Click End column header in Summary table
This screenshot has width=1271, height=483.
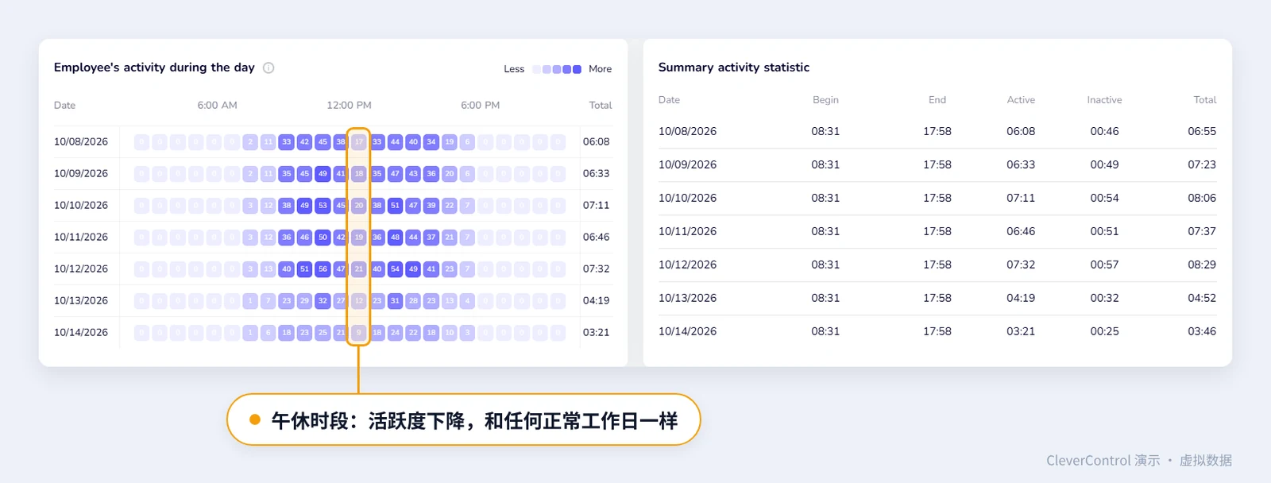[937, 99]
